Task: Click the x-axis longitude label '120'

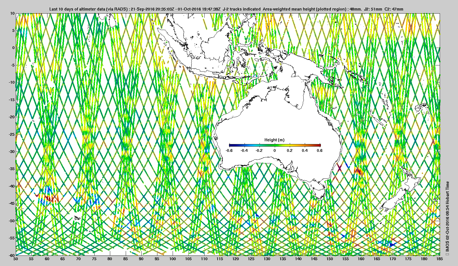Action: pos(236,259)
